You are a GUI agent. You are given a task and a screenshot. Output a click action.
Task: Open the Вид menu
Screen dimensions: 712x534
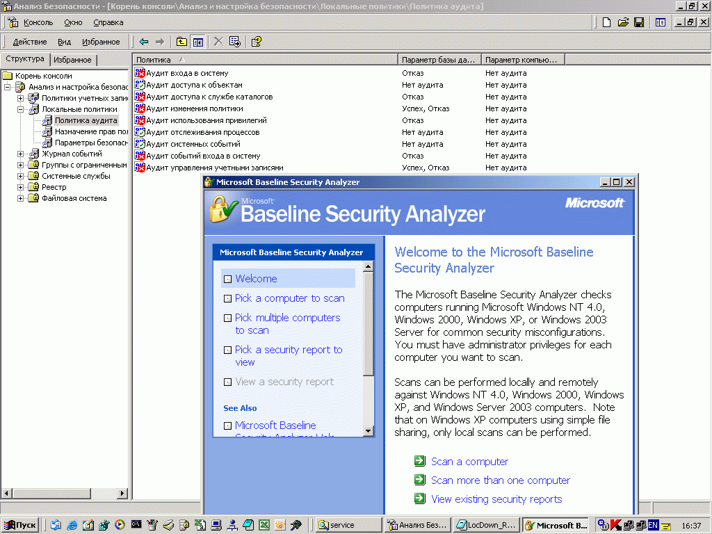64,42
